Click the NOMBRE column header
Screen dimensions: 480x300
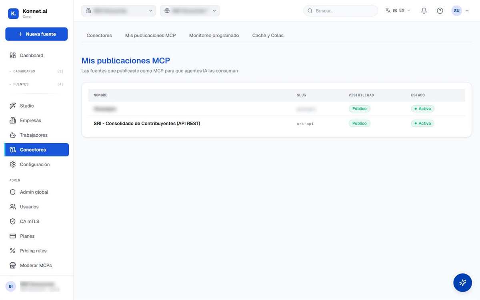[100, 95]
